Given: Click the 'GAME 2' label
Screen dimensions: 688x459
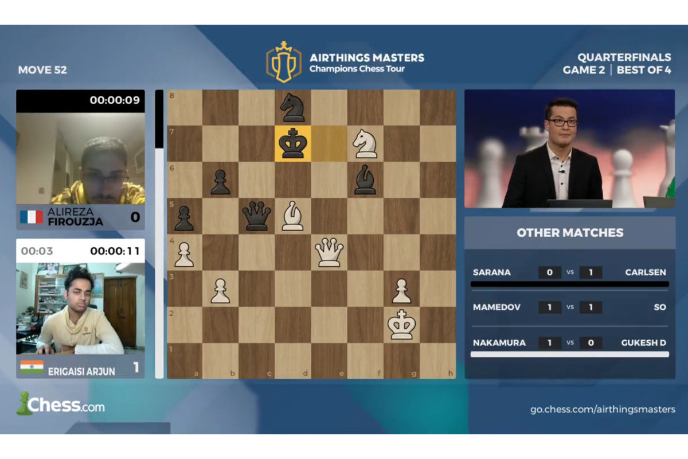Looking at the screenshot, I should pos(584,71).
